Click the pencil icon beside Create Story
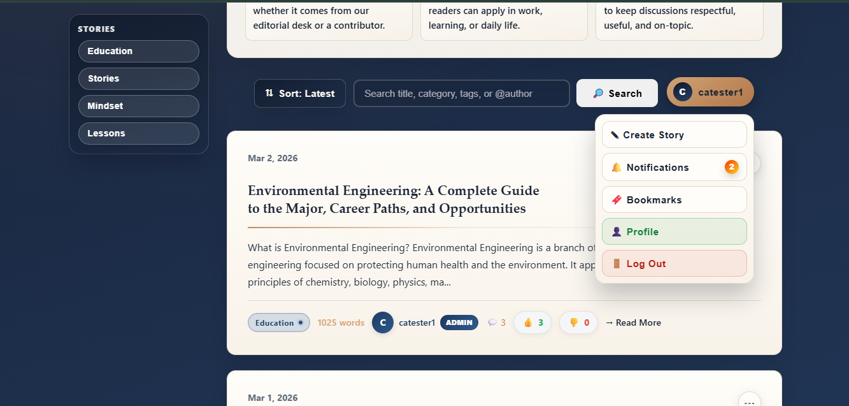849x406 pixels. 615,135
